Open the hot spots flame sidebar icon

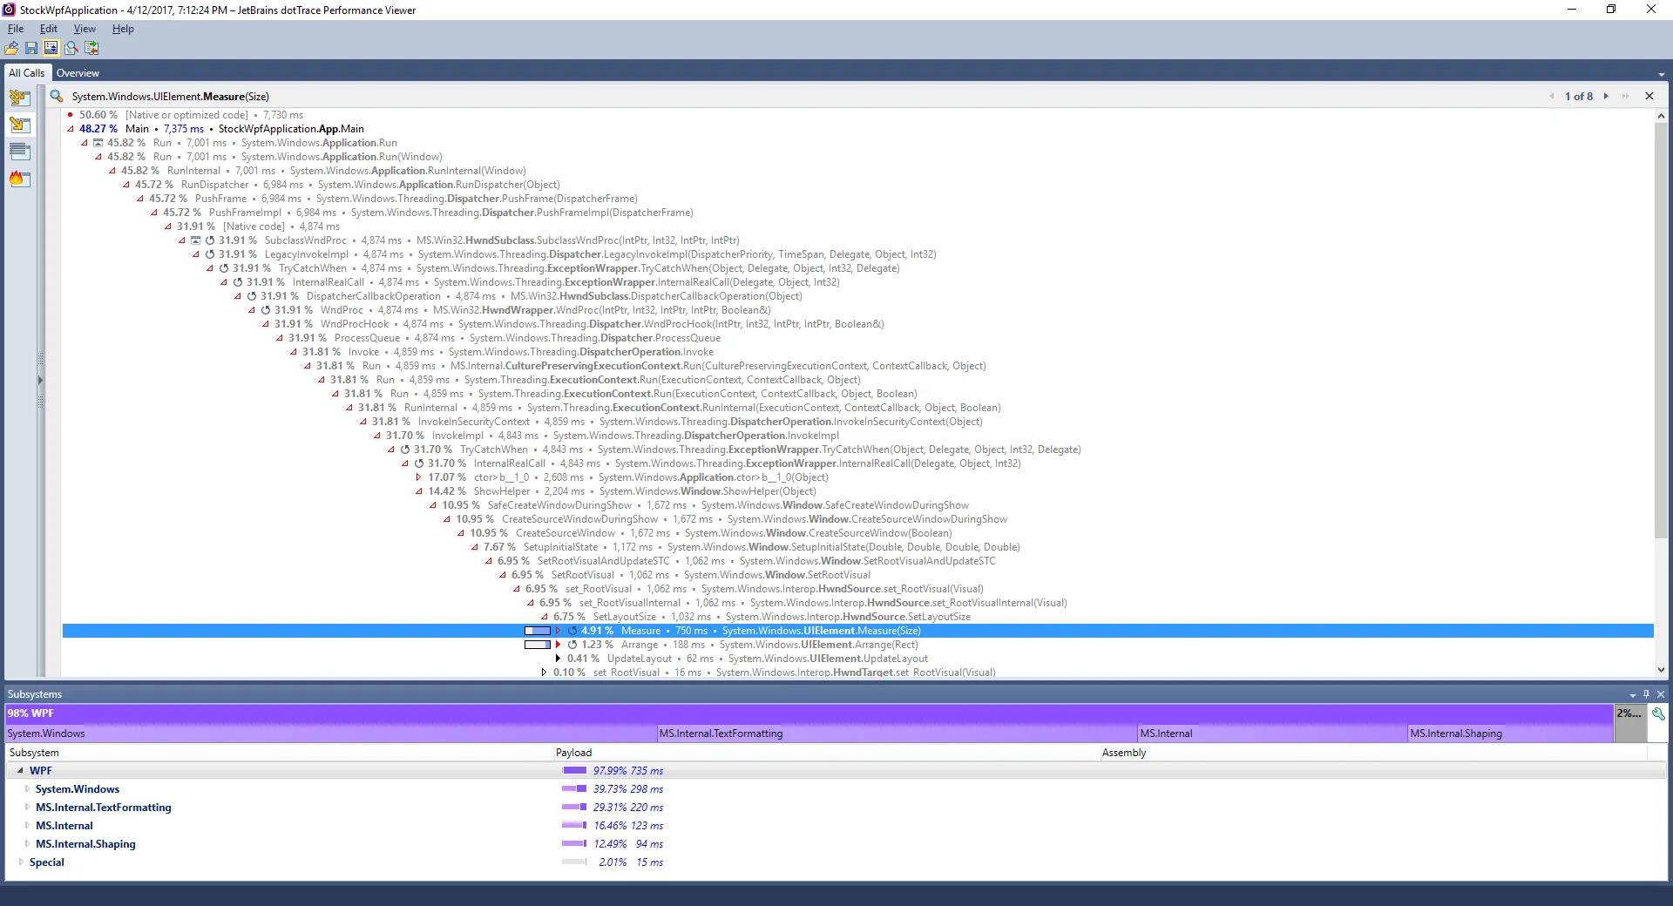(x=19, y=179)
